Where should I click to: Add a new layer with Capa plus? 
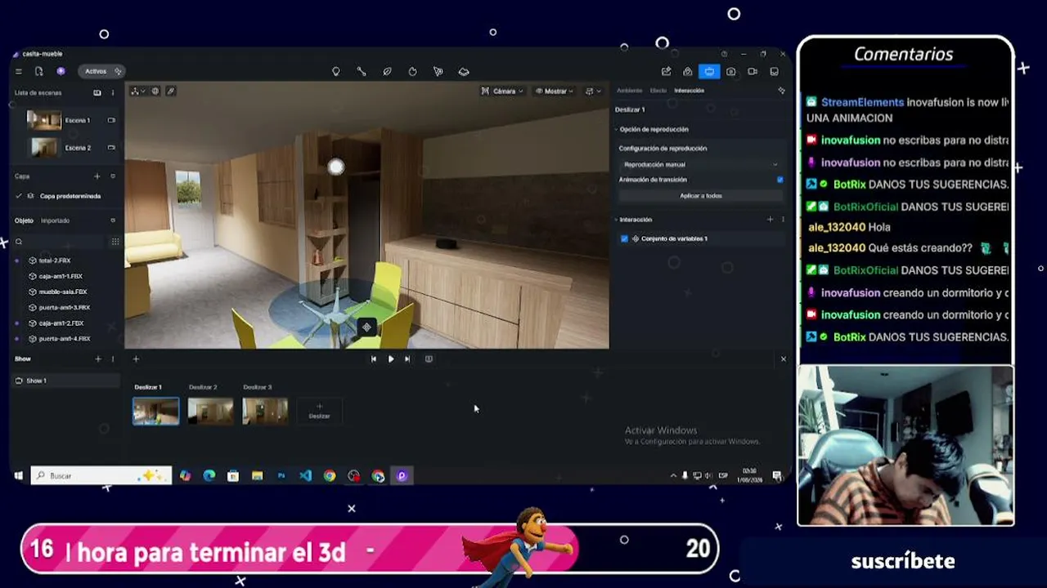pos(97,176)
